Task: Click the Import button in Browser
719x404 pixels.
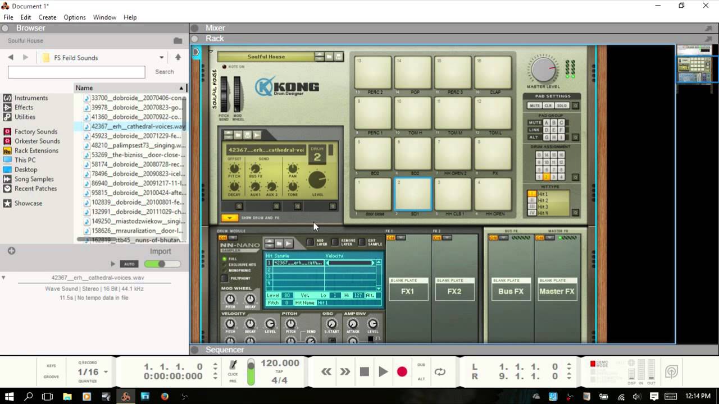Action: click(x=160, y=251)
